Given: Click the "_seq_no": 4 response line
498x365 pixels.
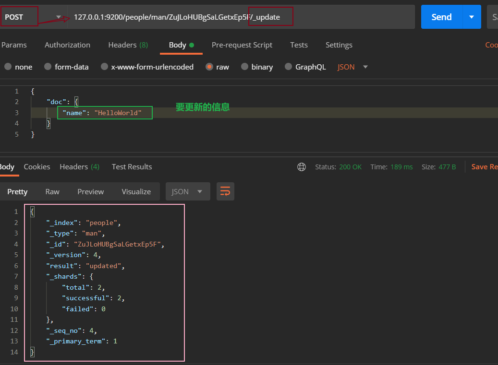Looking at the screenshot, I should pos(72,330).
